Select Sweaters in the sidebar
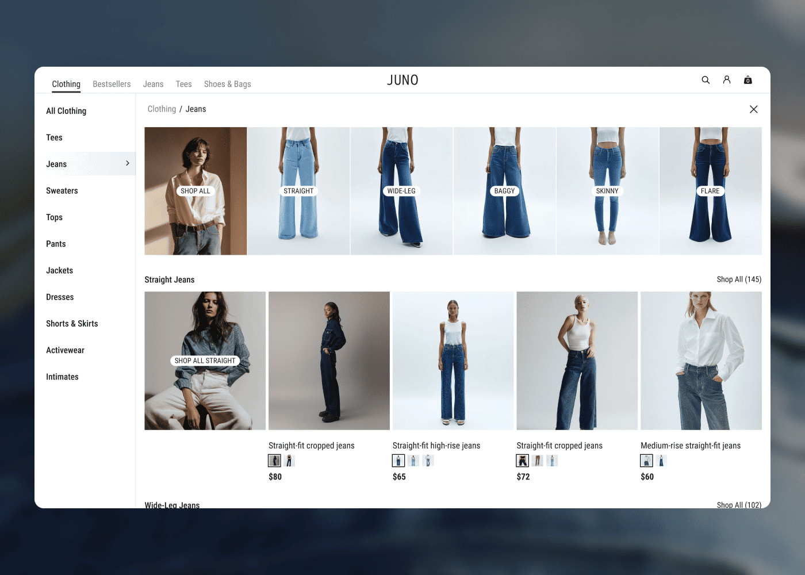The image size is (805, 575). (x=62, y=191)
